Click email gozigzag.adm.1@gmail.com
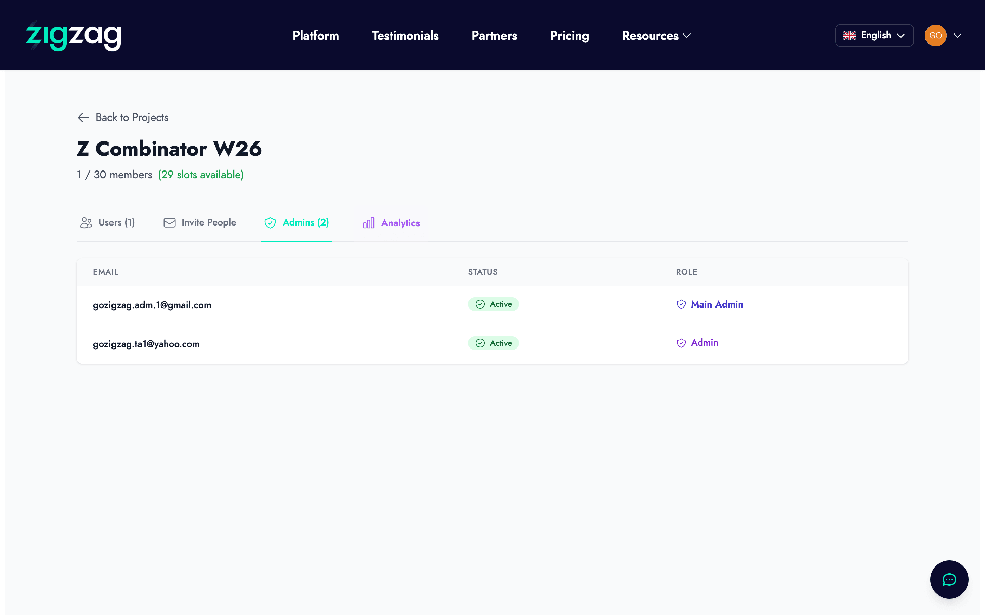The height and width of the screenshot is (615, 985). (152, 305)
